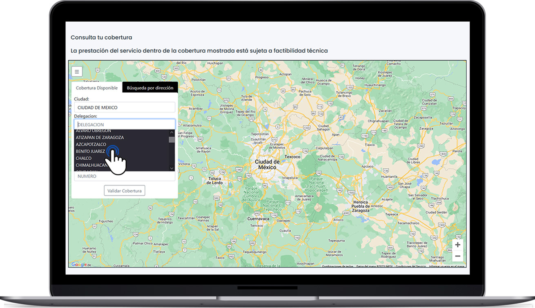Click the Toluca de Lerdo map label
Screen dimensions: 535x308
[215, 181]
